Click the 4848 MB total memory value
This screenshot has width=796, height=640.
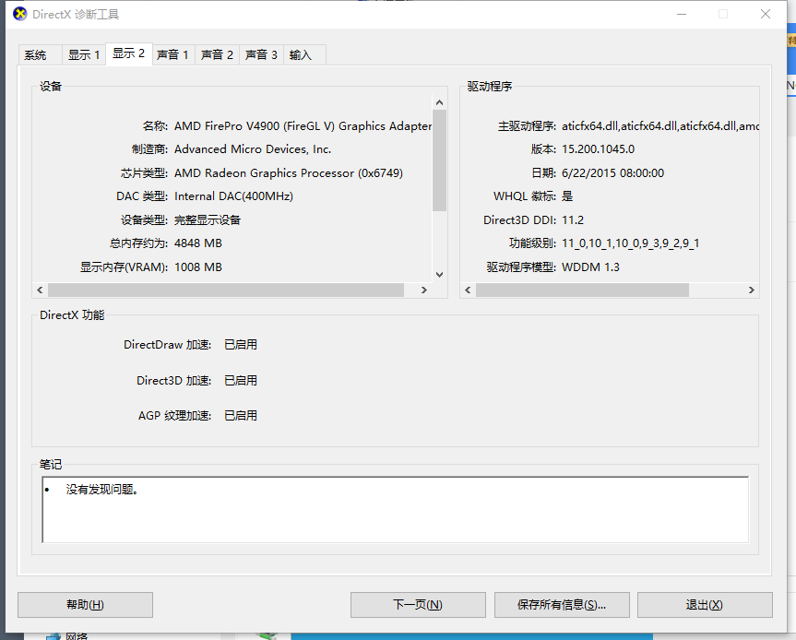pos(198,243)
